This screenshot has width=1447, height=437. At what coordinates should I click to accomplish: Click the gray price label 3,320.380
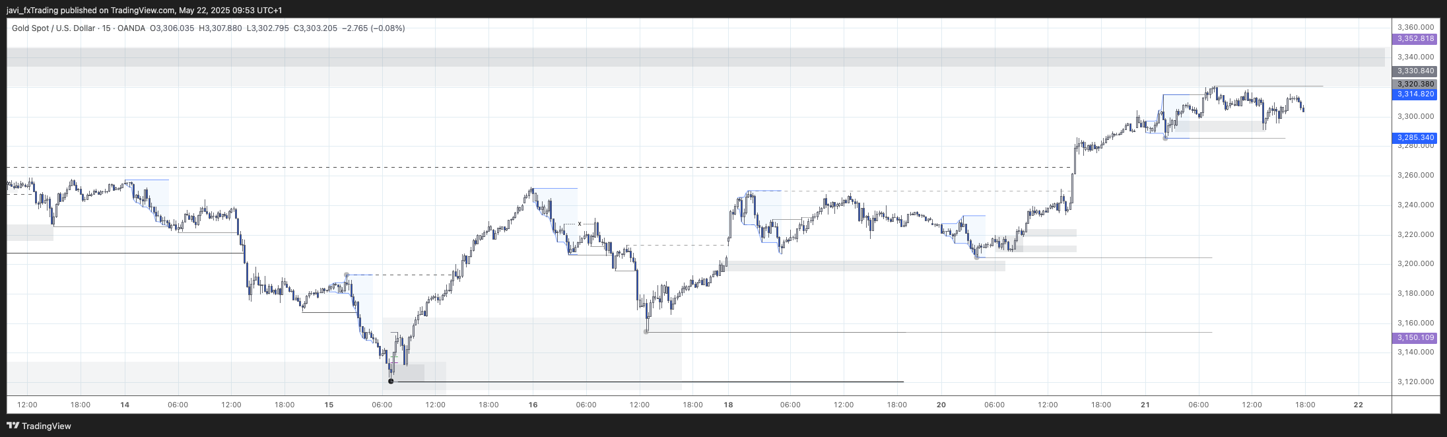coord(1415,84)
